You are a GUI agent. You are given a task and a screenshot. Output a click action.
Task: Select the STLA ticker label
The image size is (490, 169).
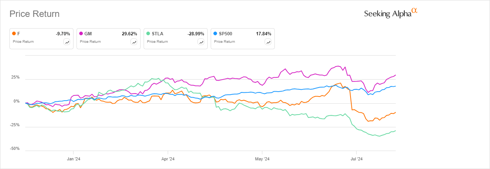tap(158, 33)
